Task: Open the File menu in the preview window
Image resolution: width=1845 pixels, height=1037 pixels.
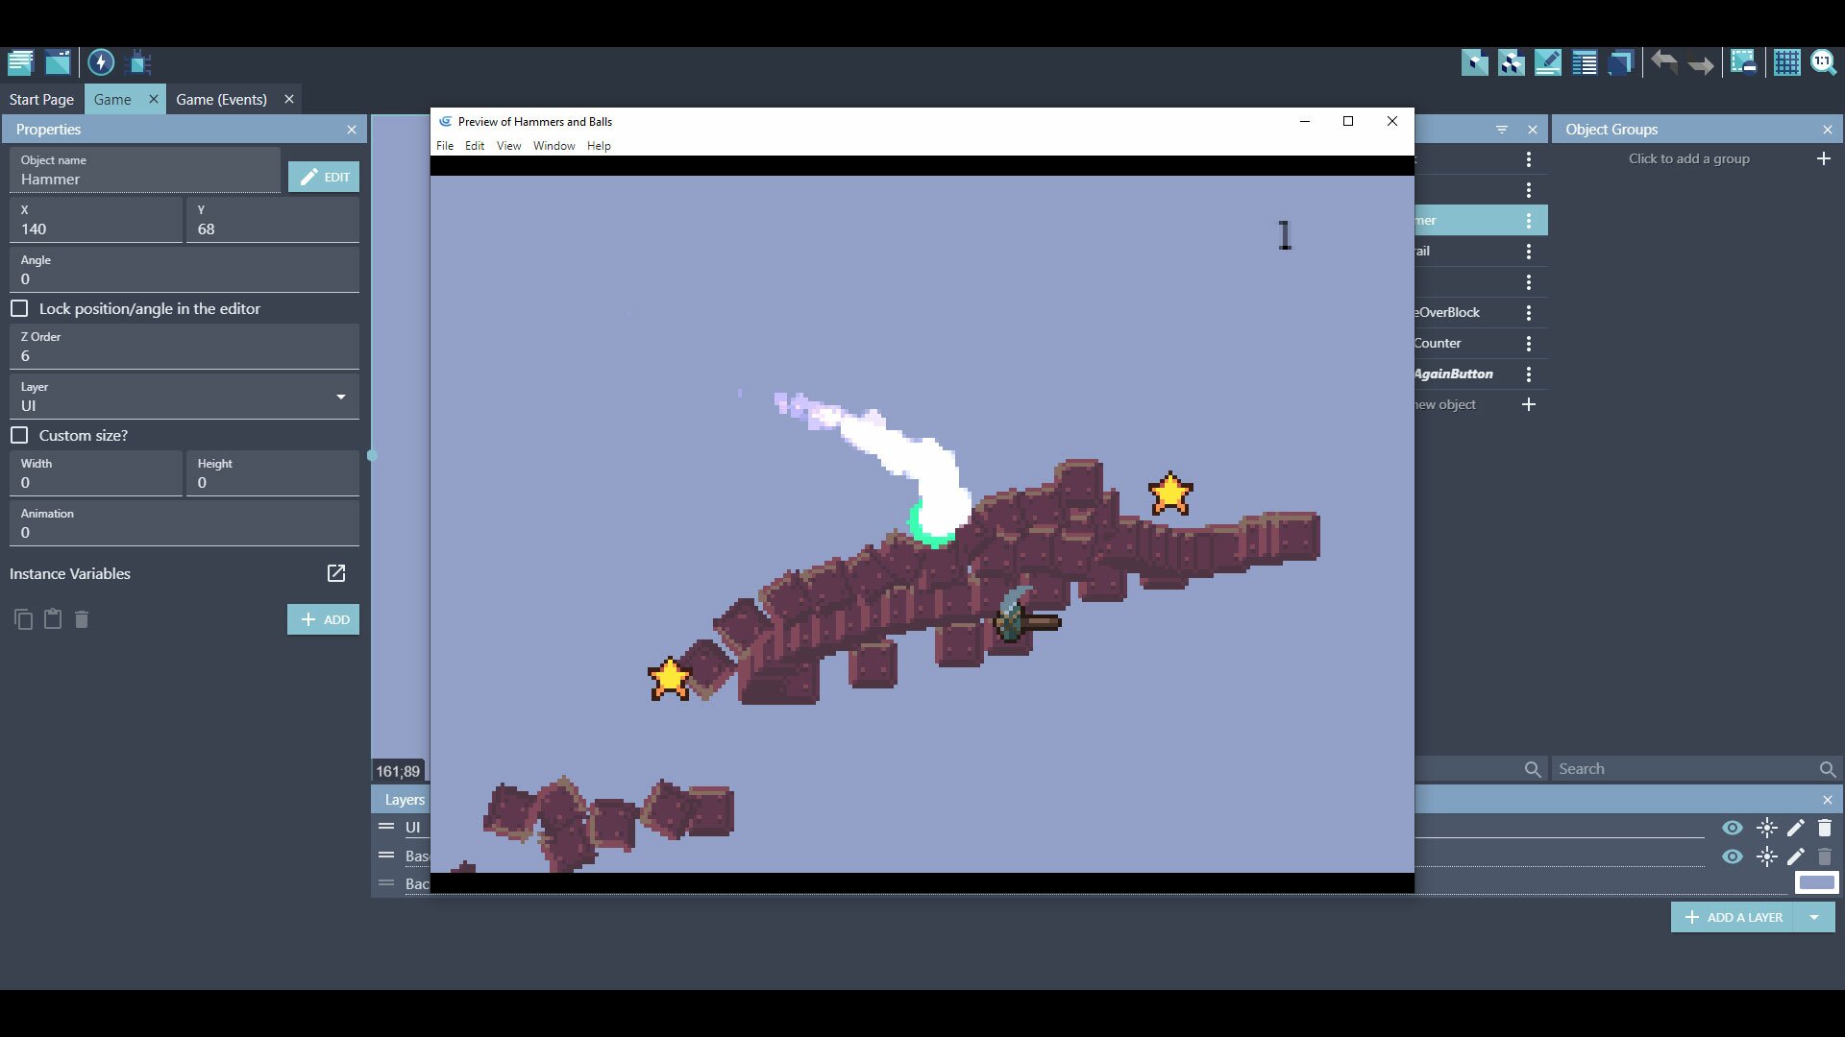Action: pyautogui.click(x=445, y=145)
